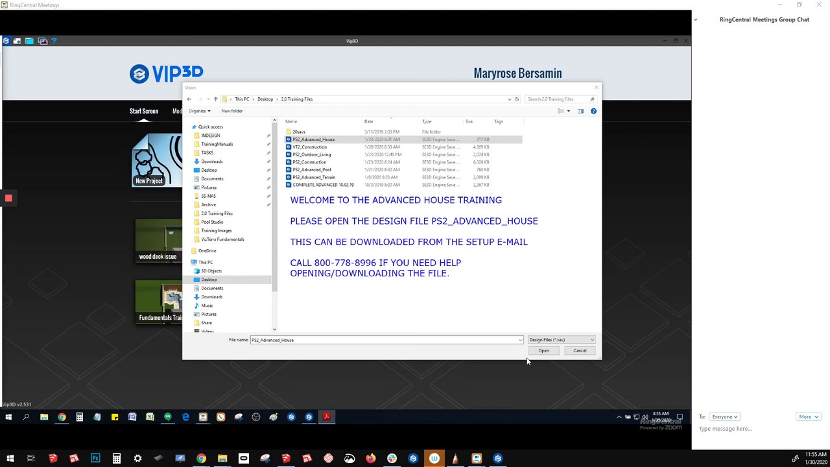Open INDESIGN folder in Quick access
The height and width of the screenshot is (467, 830).
[x=211, y=136]
